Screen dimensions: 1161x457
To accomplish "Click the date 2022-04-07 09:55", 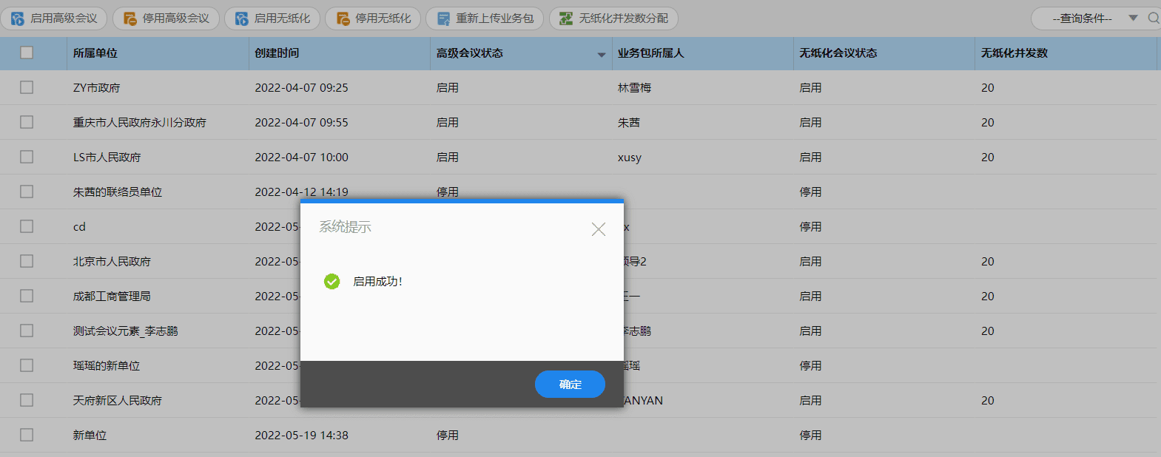I will click(x=301, y=122).
